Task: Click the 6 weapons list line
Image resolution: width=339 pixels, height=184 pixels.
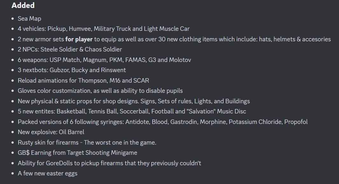Action: coord(104,60)
